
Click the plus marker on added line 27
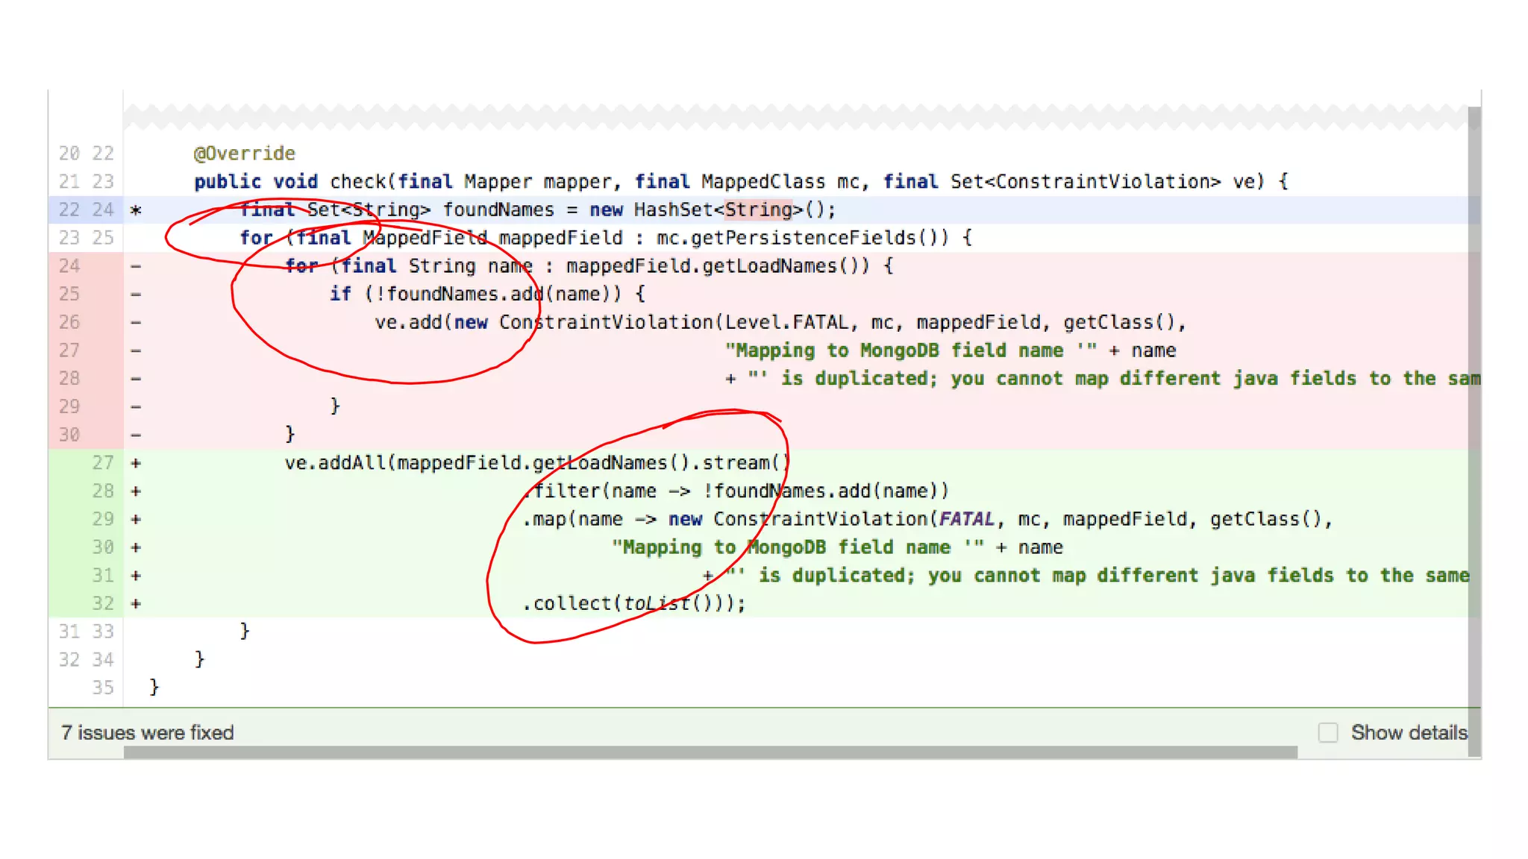pyautogui.click(x=136, y=463)
